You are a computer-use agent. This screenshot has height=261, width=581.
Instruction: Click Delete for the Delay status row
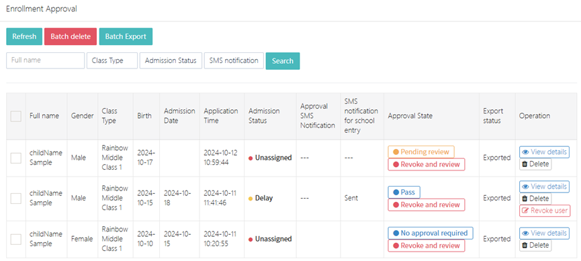pos(535,199)
